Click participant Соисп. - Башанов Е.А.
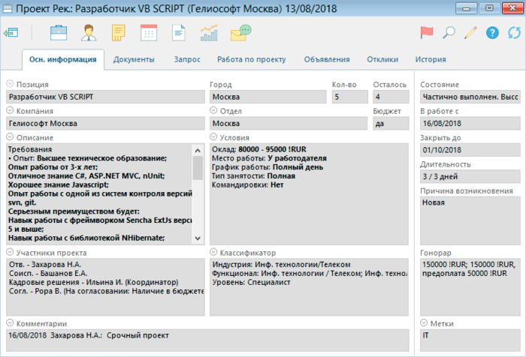The height and width of the screenshot is (357, 526). (48, 273)
